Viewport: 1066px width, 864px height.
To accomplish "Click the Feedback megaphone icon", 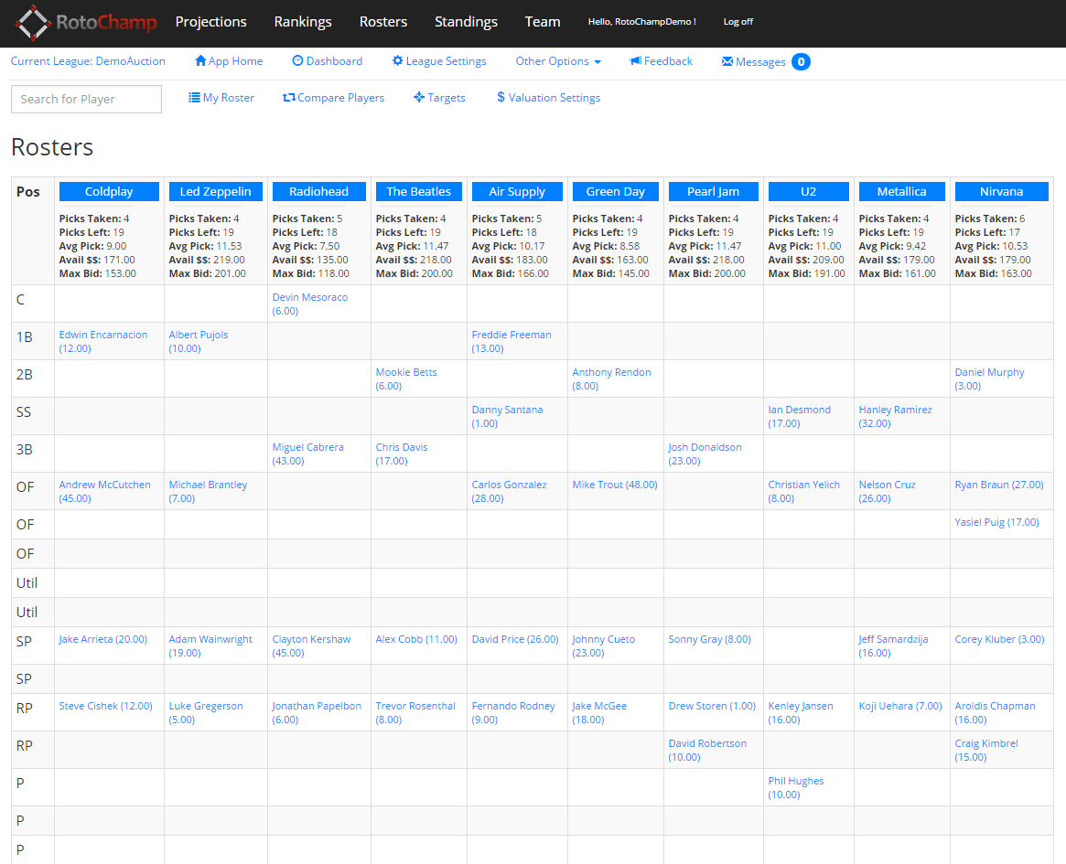I will pyautogui.click(x=636, y=61).
